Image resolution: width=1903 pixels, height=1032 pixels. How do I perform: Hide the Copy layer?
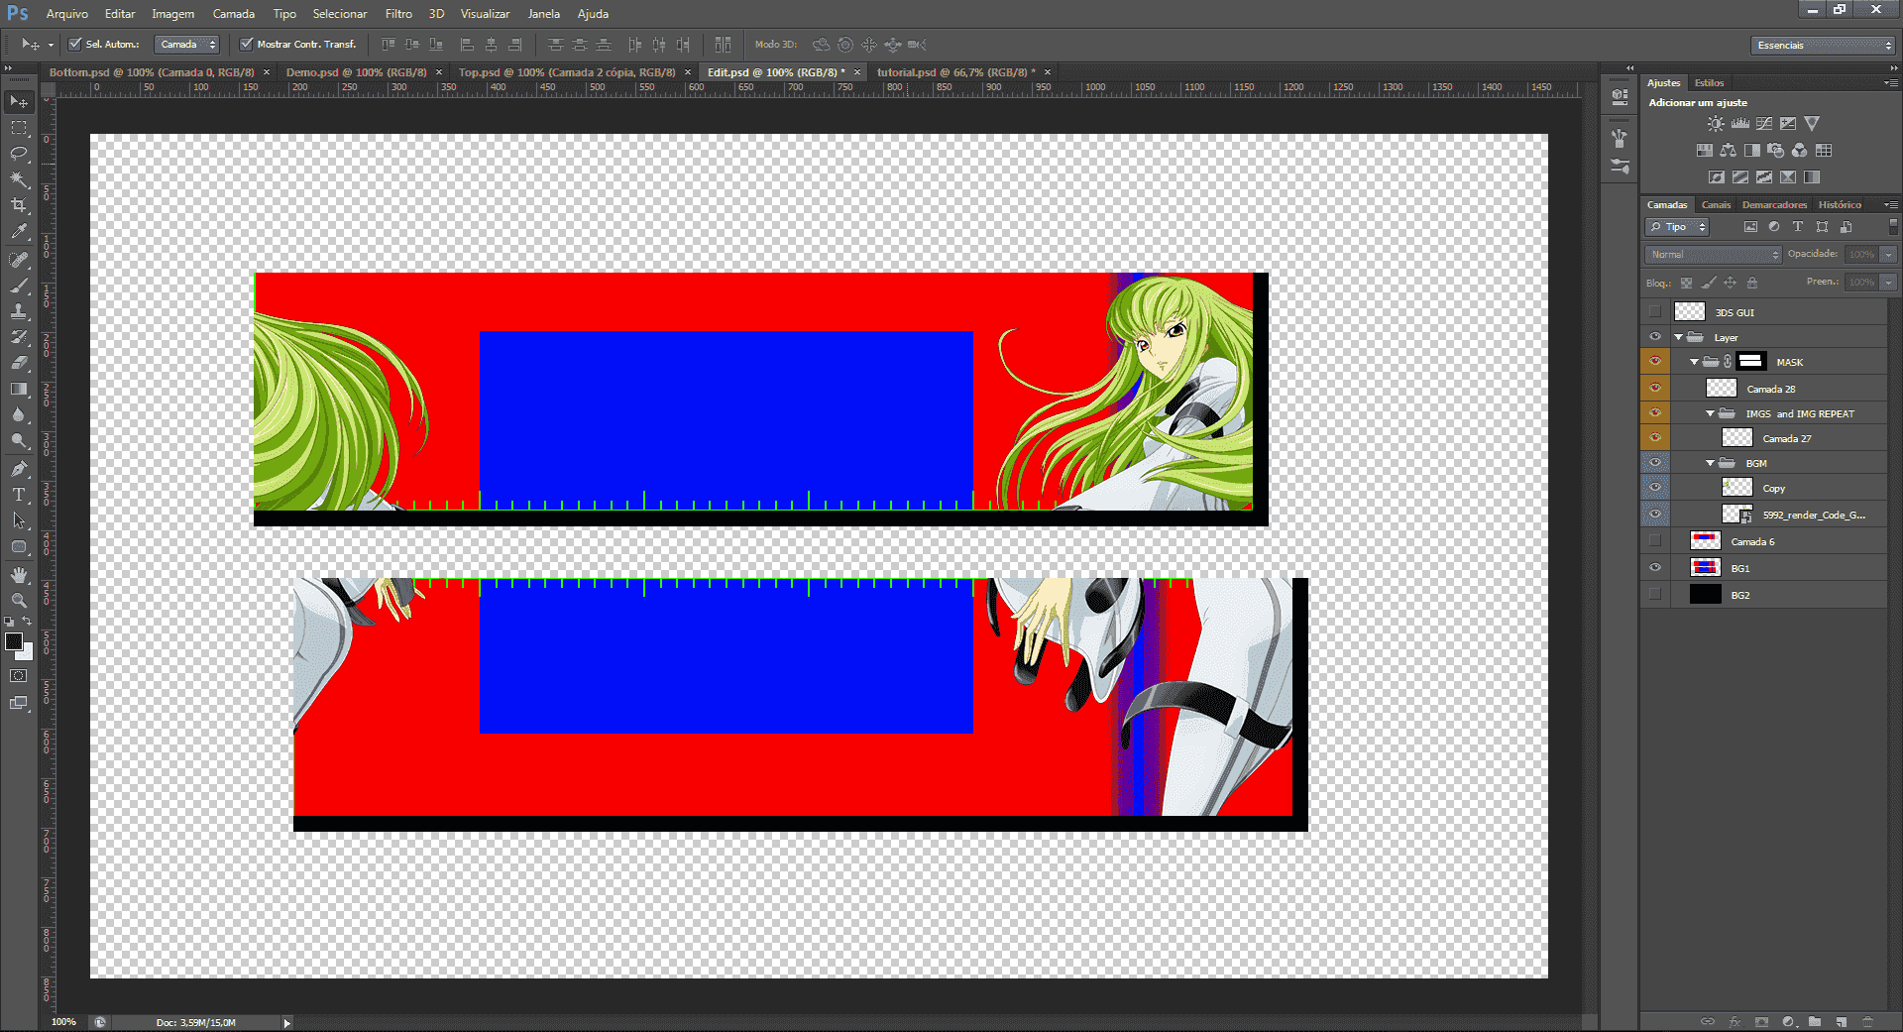(1655, 488)
